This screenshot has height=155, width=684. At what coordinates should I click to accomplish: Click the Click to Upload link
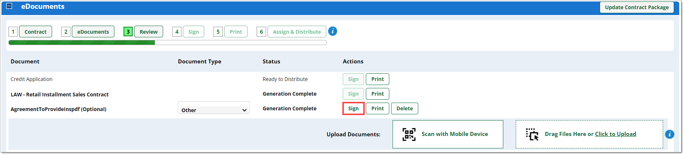[x=615, y=134]
